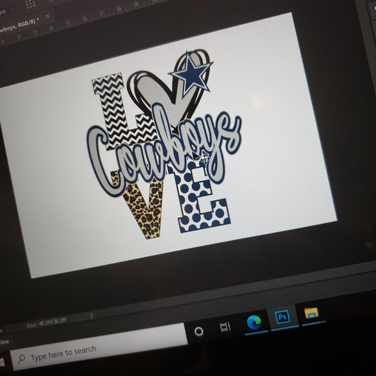
Task: Expand the status bar info arrow
Action: point(91,316)
